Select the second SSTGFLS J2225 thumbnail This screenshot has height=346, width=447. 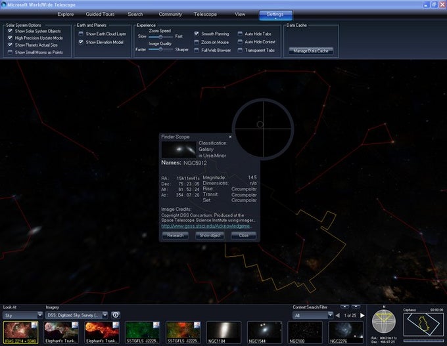point(183,333)
